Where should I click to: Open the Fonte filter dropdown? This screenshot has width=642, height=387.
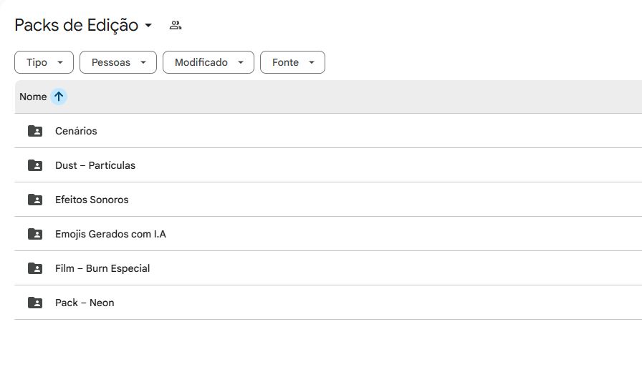tap(292, 62)
